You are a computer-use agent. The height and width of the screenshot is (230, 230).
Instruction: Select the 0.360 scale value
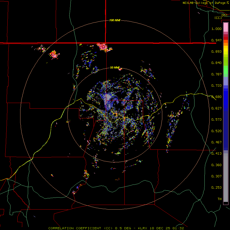click(216, 165)
